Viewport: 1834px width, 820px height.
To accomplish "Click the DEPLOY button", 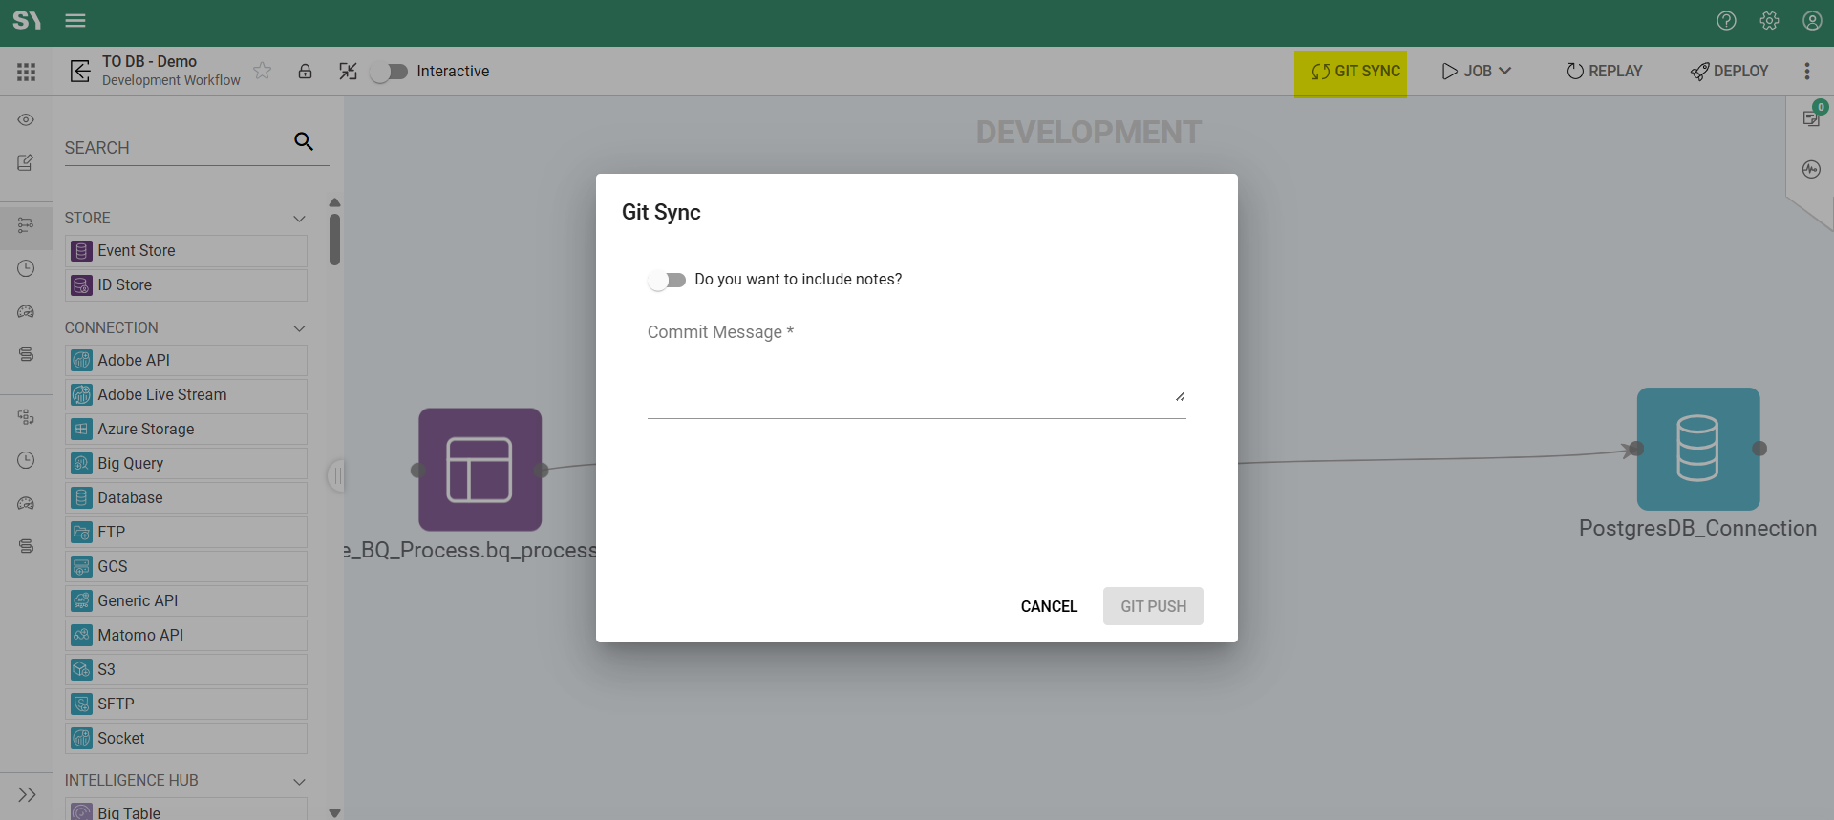I will (1729, 72).
